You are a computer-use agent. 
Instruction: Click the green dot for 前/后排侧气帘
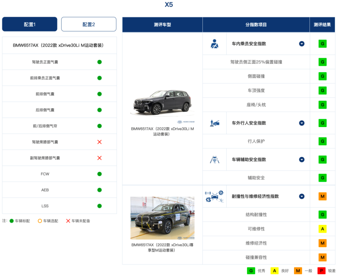point(99,126)
